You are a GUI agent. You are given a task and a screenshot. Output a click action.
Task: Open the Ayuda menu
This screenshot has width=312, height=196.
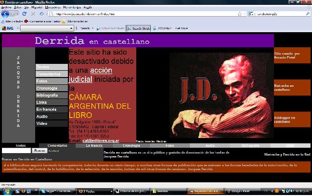87,7
